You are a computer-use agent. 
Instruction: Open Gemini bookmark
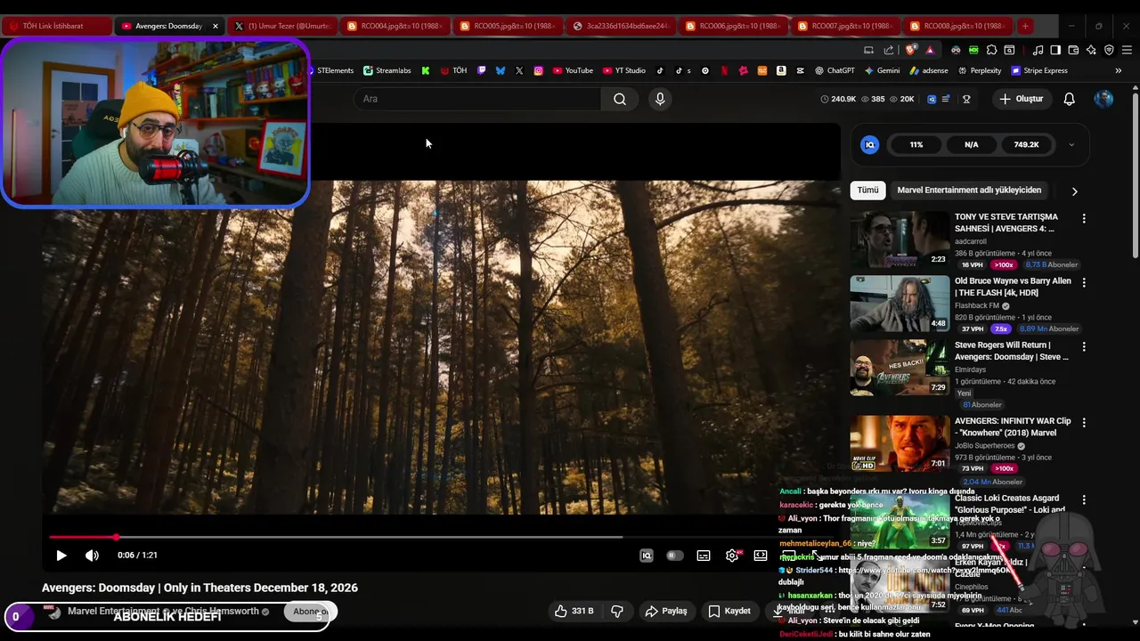coord(882,70)
